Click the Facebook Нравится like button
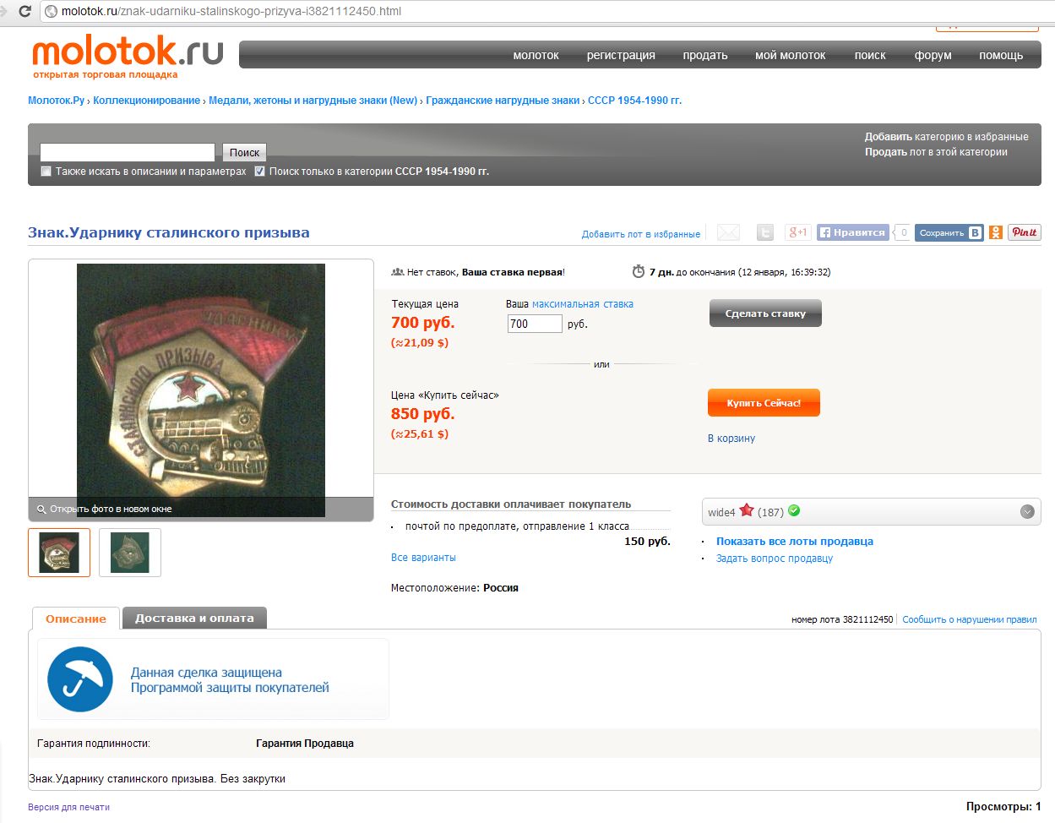The height and width of the screenshot is (823, 1055). [x=853, y=232]
